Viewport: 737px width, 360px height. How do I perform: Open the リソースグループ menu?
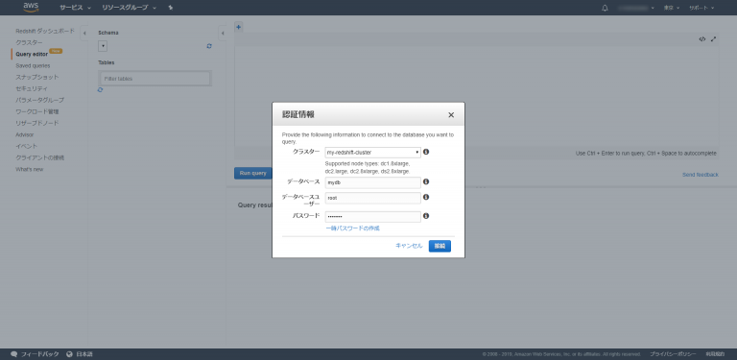pos(129,8)
